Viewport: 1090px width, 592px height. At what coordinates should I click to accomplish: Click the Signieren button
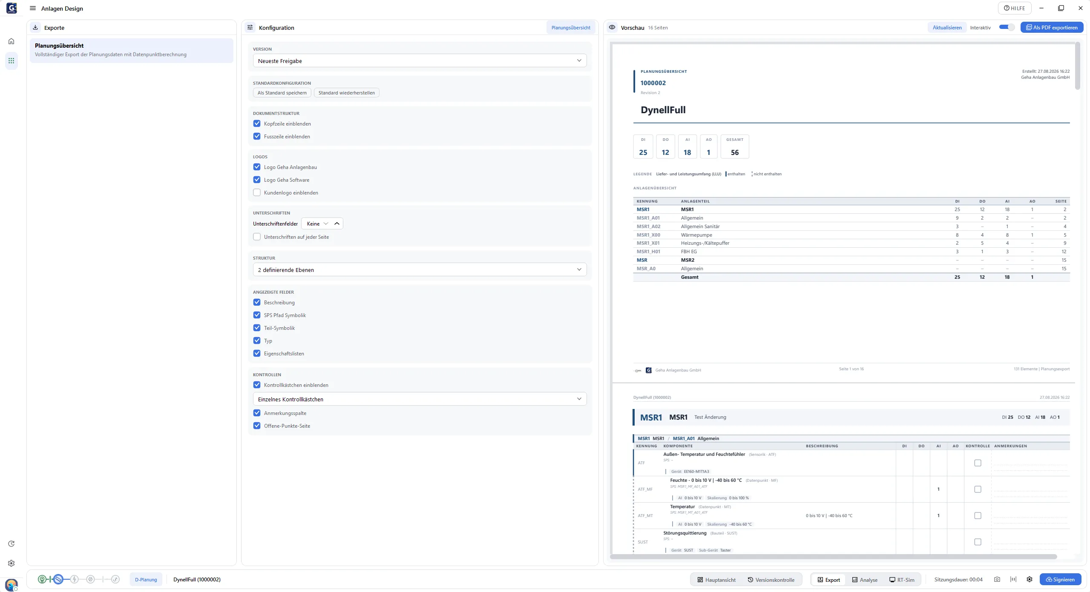pyautogui.click(x=1060, y=580)
